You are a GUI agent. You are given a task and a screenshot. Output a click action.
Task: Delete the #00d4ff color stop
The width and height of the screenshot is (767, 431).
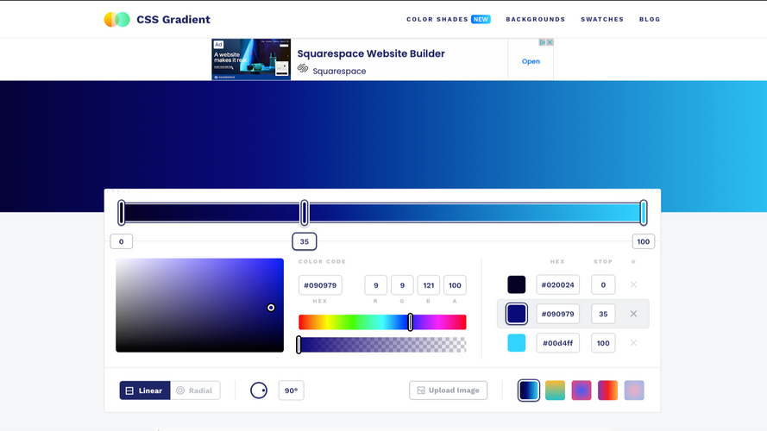633,343
